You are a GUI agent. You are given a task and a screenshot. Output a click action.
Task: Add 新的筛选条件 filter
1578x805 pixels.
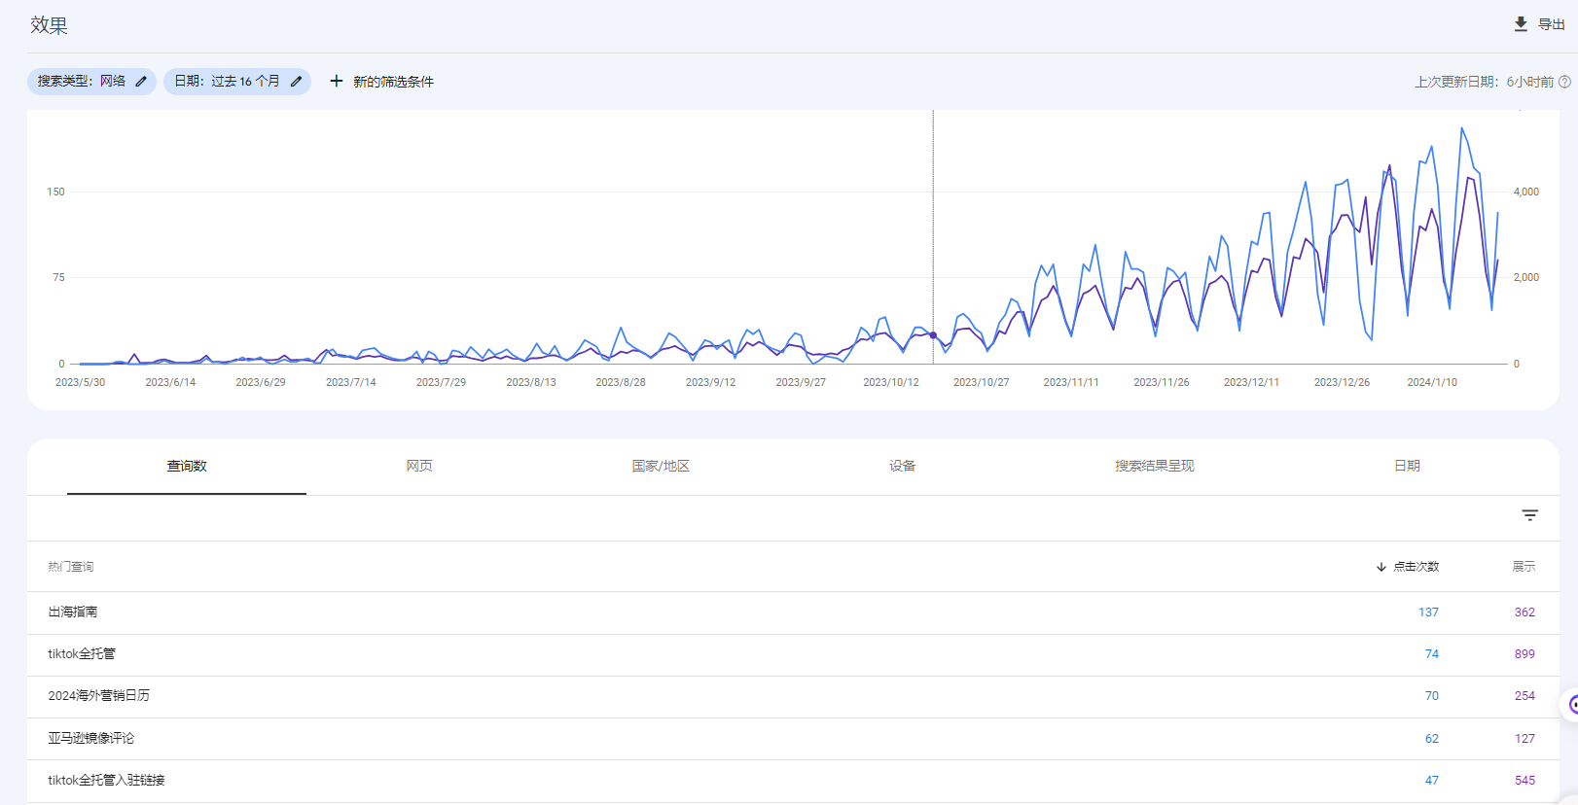click(x=381, y=82)
